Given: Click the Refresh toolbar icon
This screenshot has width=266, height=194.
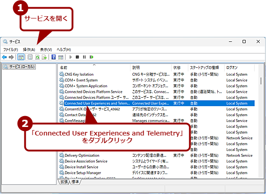Looking at the screenshot, I should point(37,57).
